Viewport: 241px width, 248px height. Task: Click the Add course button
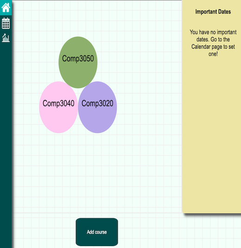[x=97, y=232]
